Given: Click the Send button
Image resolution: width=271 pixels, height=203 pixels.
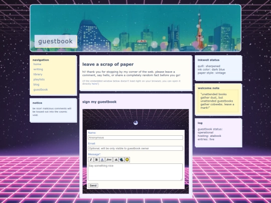Looking at the screenshot, I should [x=93, y=185].
